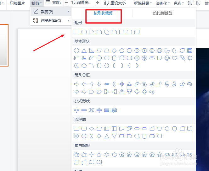Image resolution: width=209 pixels, height=171 pixels.
Task: Choose the left brace shape
Action: tap(129, 66)
